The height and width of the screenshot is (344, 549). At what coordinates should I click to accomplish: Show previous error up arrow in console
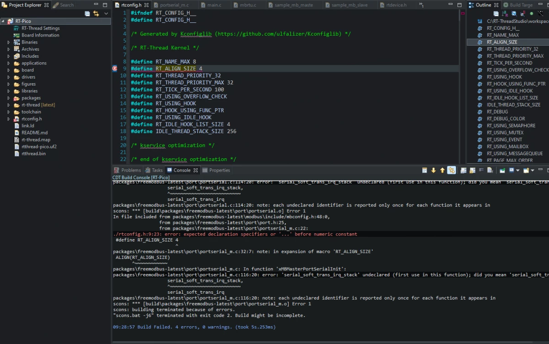click(442, 170)
